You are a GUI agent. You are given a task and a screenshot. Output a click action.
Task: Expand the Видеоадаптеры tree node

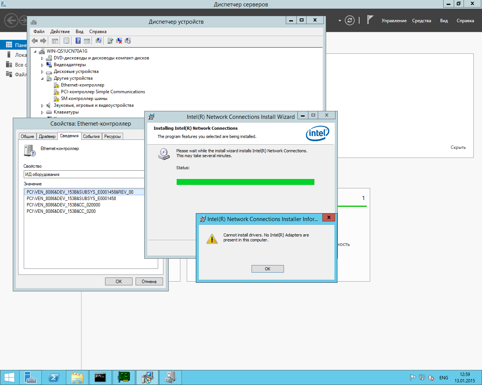[x=42, y=65]
